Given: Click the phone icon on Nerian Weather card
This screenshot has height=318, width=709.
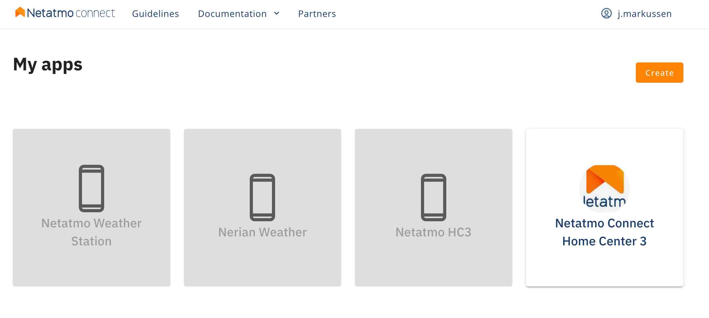Looking at the screenshot, I should coord(262,197).
